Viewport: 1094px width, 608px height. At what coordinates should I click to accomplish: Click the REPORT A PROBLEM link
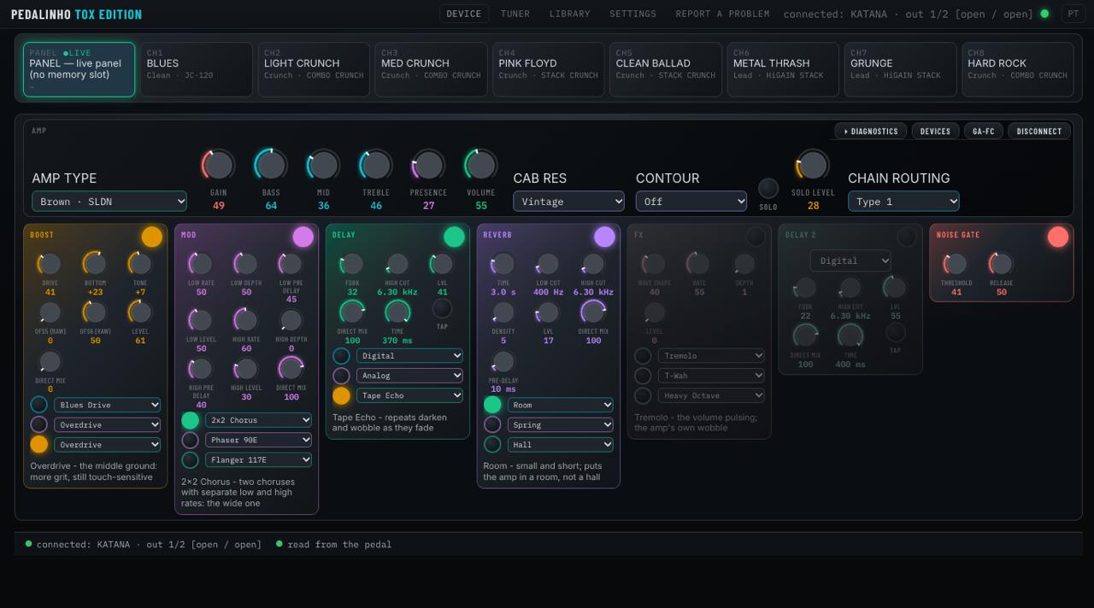click(722, 14)
